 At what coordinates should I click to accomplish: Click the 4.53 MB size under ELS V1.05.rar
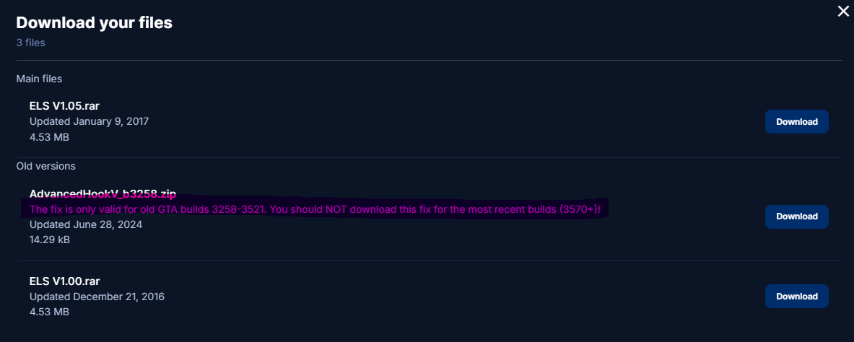(49, 137)
